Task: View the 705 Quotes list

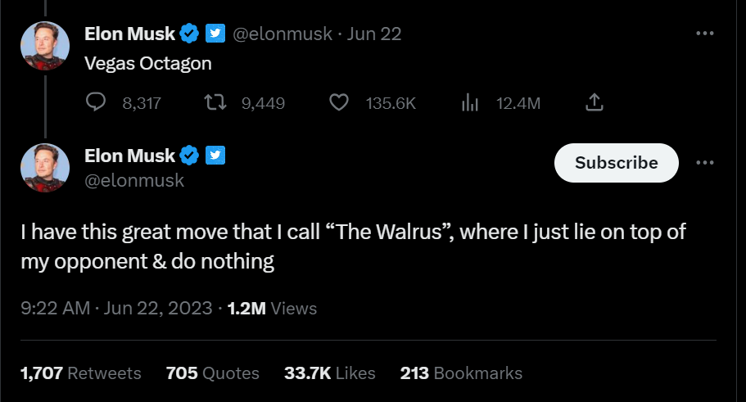Action: (x=212, y=373)
